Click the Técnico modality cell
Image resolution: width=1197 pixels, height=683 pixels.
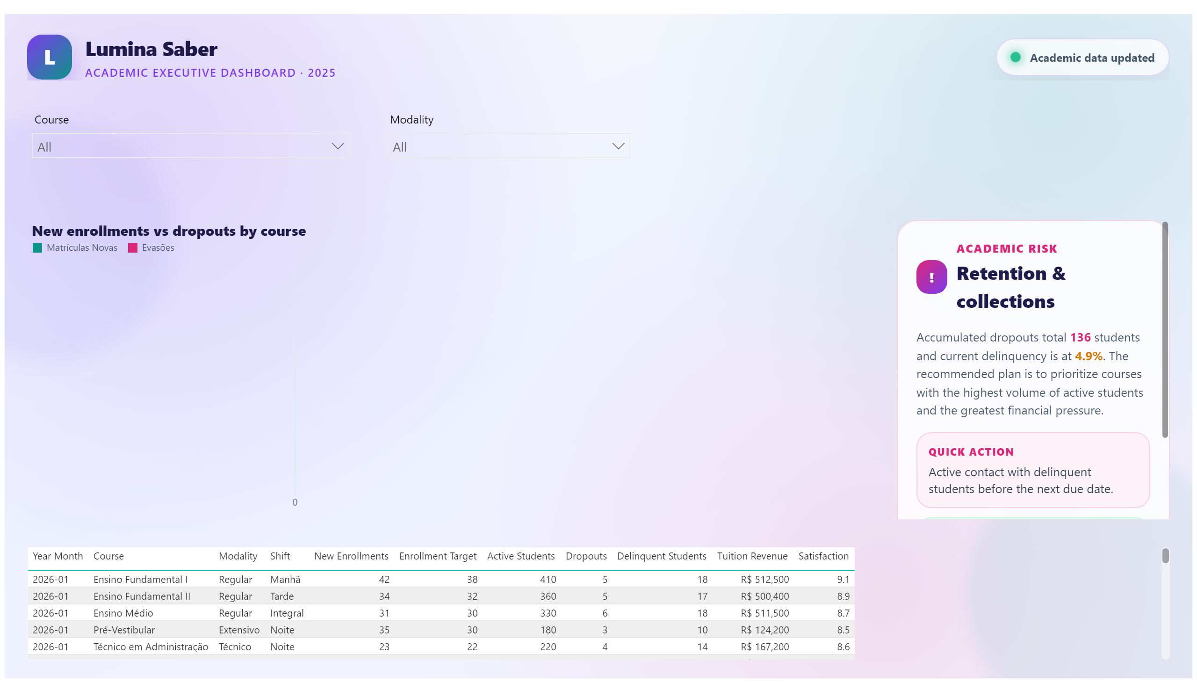coord(234,647)
